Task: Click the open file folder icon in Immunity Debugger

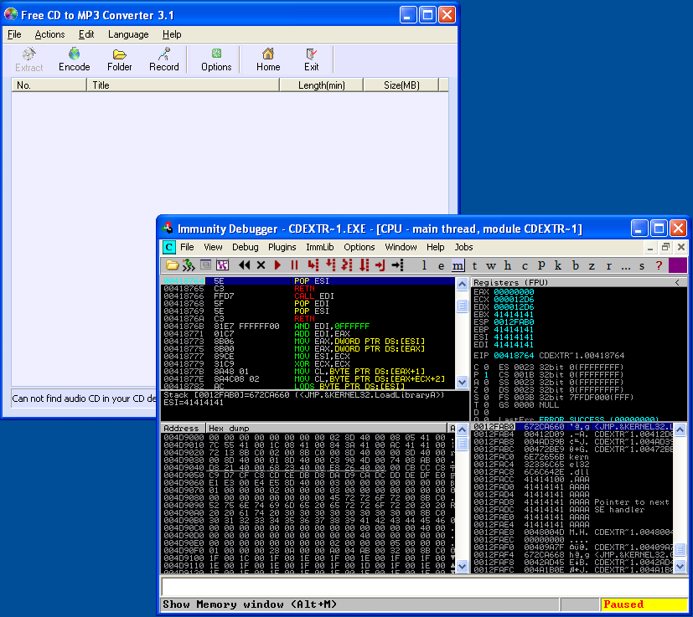Action: coord(172,265)
